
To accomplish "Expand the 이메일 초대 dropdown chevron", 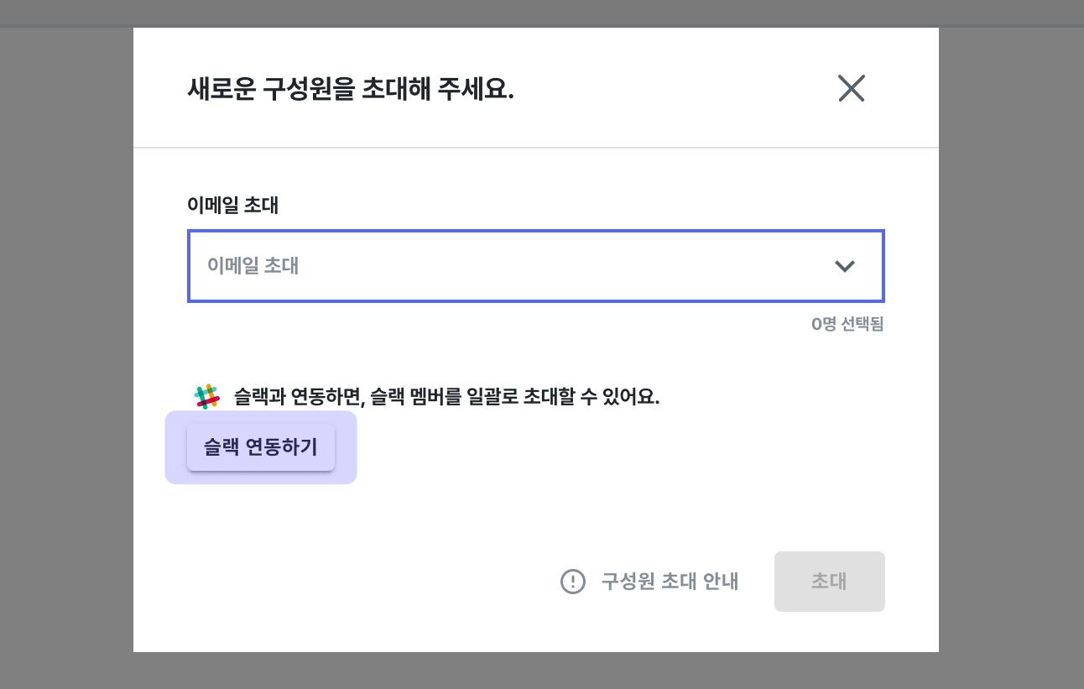I will pos(844,266).
